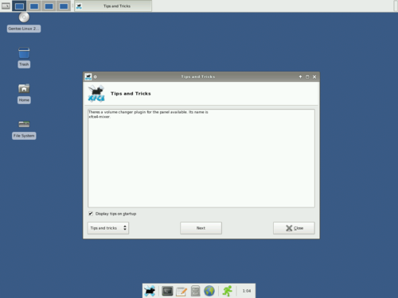Screen dimensions: 398x298
Task: Switch to the third workspace in pager
Action: [49, 6]
